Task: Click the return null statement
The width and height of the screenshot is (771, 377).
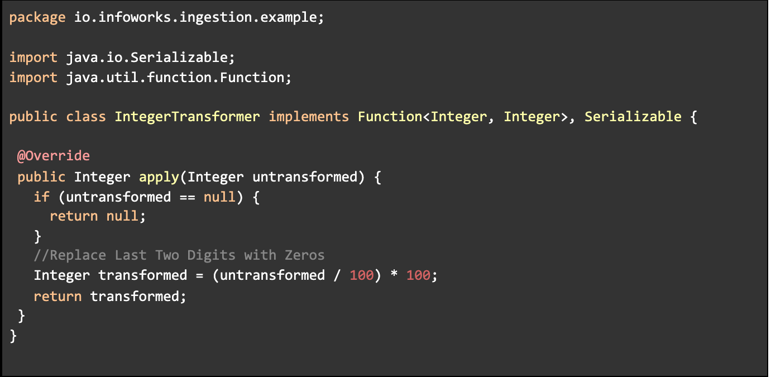Action: [x=97, y=216]
